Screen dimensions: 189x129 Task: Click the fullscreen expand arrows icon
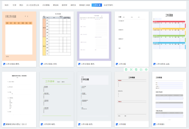131,70
